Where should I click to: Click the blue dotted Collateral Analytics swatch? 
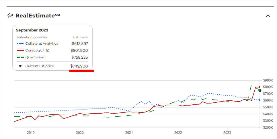click(20, 43)
